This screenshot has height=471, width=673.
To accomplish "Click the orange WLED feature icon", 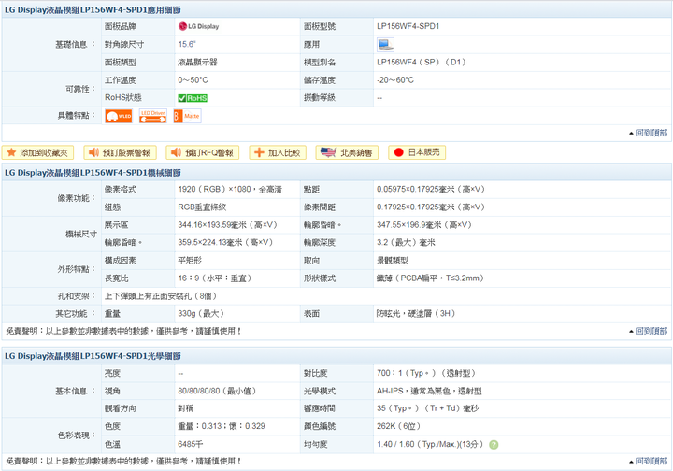I will click(119, 116).
